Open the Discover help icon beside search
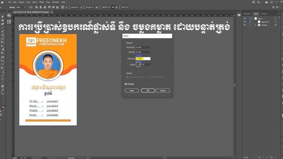This screenshot has width=283, height=159. pyautogui.click(x=253, y=2)
